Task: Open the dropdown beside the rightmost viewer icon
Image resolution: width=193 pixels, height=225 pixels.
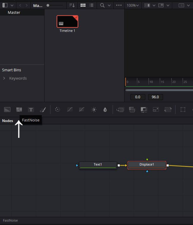Action: (x=189, y=5)
